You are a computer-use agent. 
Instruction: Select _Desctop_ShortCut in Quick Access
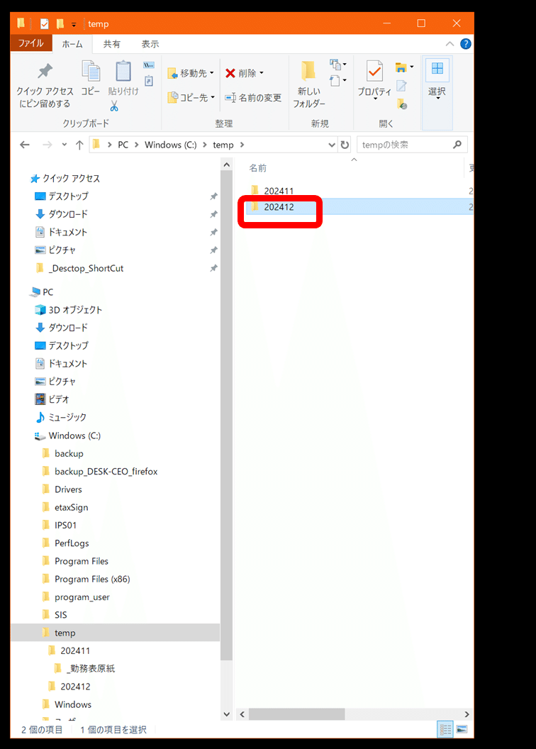coord(80,268)
